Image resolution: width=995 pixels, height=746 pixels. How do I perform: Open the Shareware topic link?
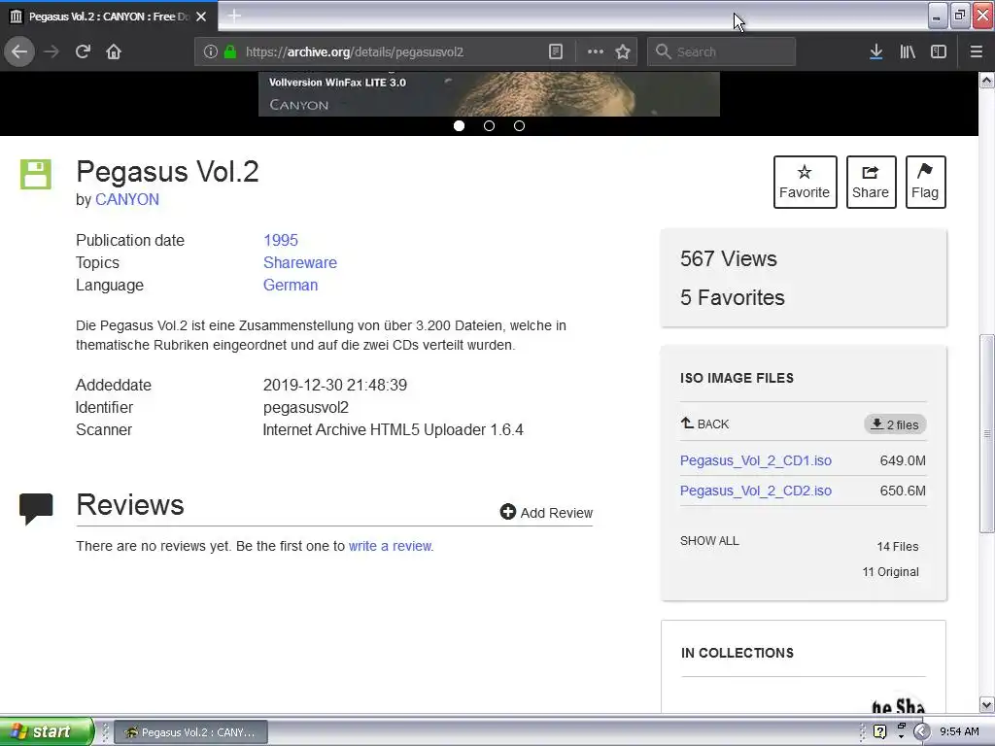[x=300, y=262]
